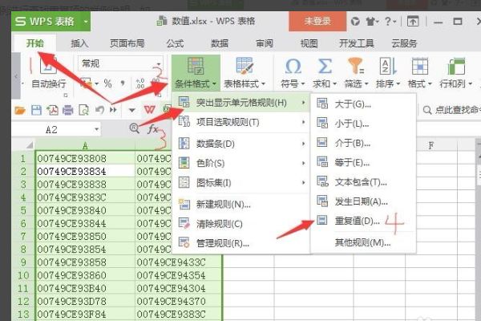The height and width of the screenshot is (321, 481).
Task: Click the 表格样式 table style icon
Action: [245, 66]
